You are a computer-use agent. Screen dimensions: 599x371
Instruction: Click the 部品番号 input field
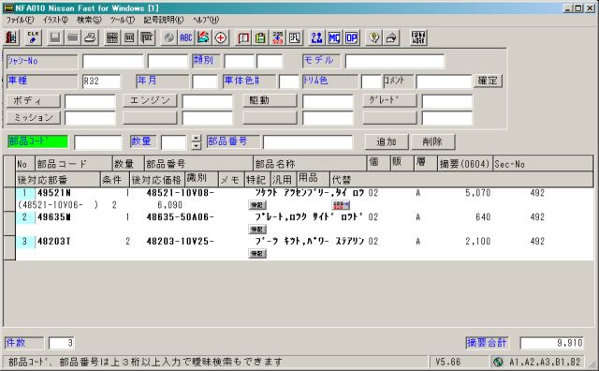pos(308,142)
